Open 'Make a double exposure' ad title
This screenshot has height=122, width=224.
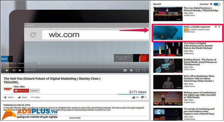pyautogui.click(x=197, y=27)
